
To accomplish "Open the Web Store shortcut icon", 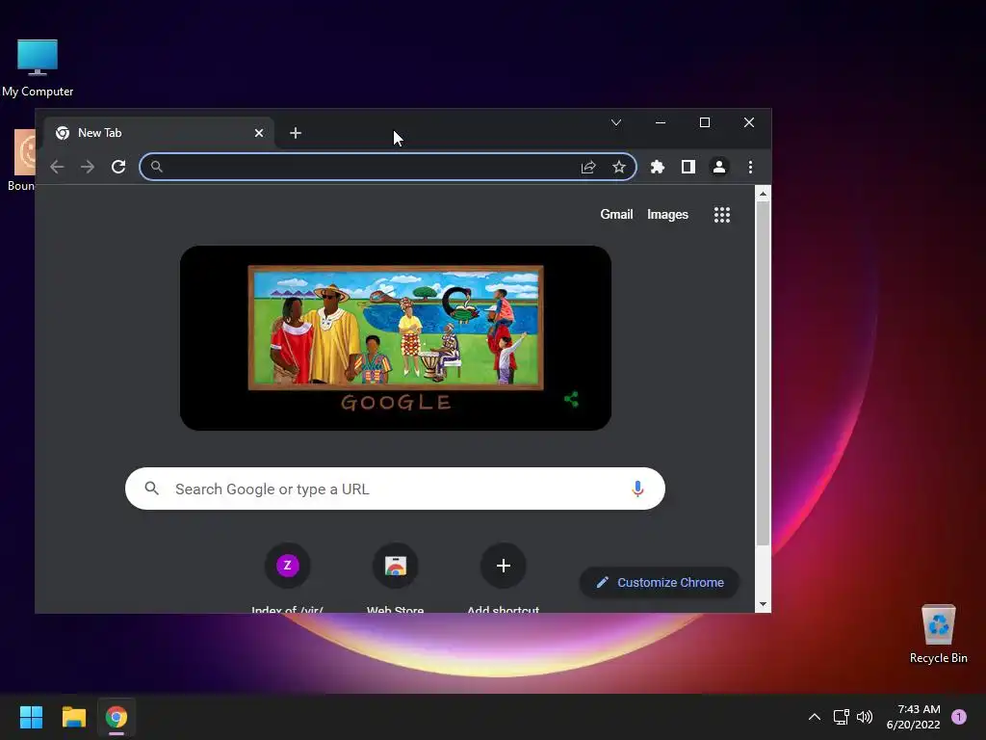I will click(x=395, y=565).
